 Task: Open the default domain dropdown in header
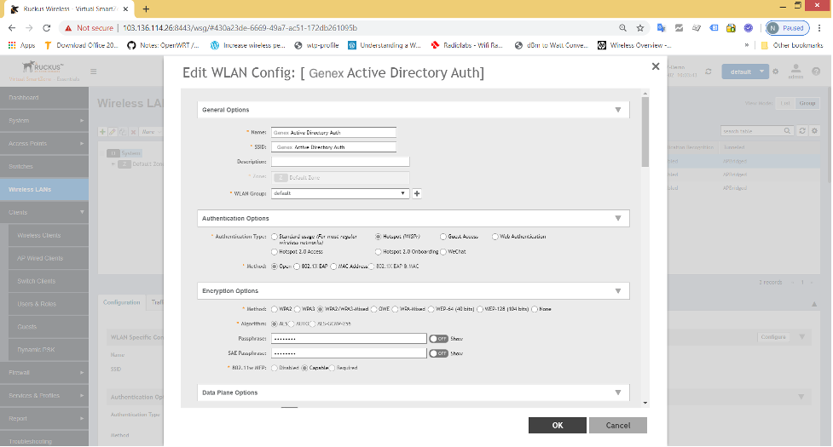(745, 72)
